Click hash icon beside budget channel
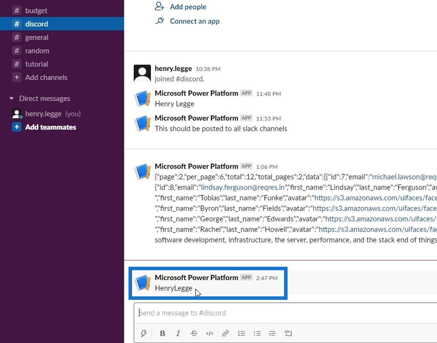Screen dimensions: 437x343 click(17, 10)
